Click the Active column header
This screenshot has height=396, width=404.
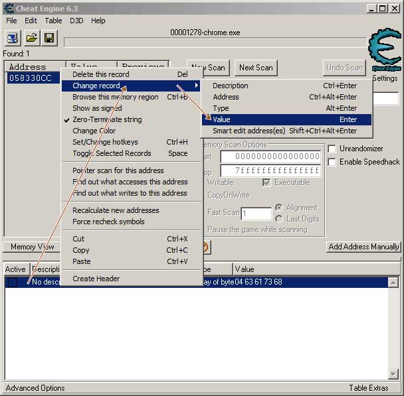17,269
